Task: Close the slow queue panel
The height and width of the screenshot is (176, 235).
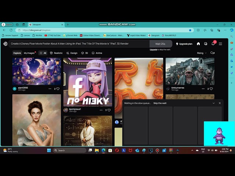Action: (x=220, y=103)
